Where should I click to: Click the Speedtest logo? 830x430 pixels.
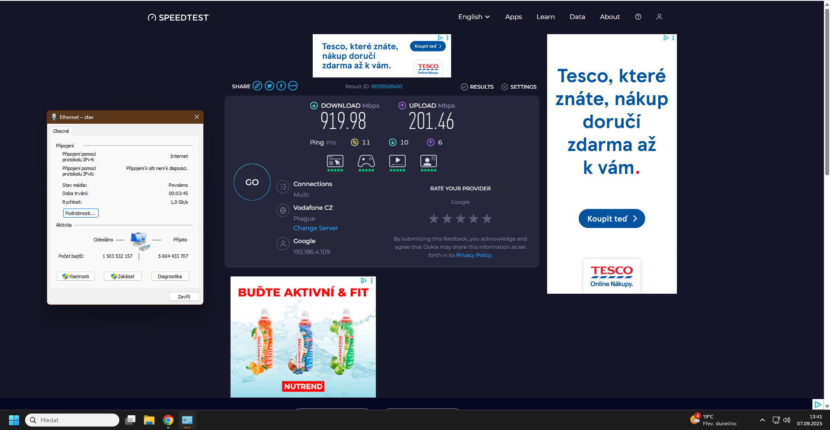(x=178, y=17)
